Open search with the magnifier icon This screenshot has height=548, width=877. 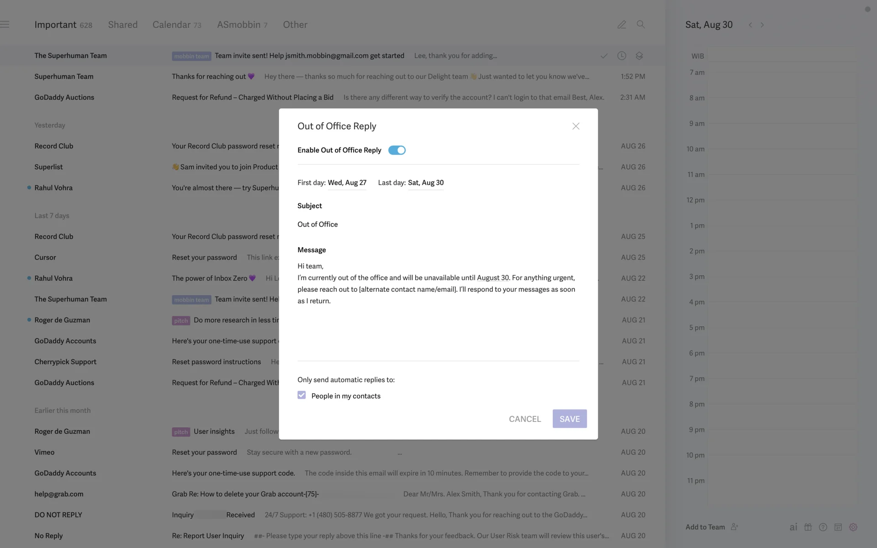(640, 25)
